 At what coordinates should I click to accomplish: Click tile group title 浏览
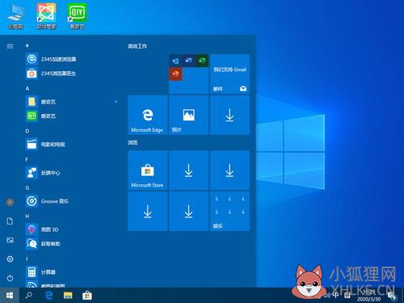(x=133, y=142)
